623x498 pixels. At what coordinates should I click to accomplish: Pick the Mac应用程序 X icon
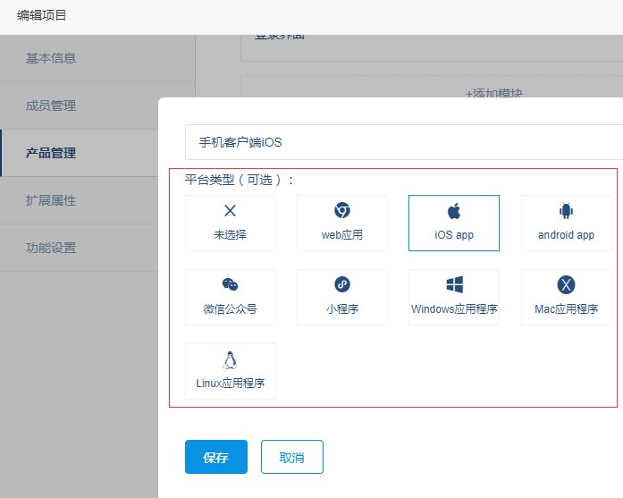pos(566,285)
